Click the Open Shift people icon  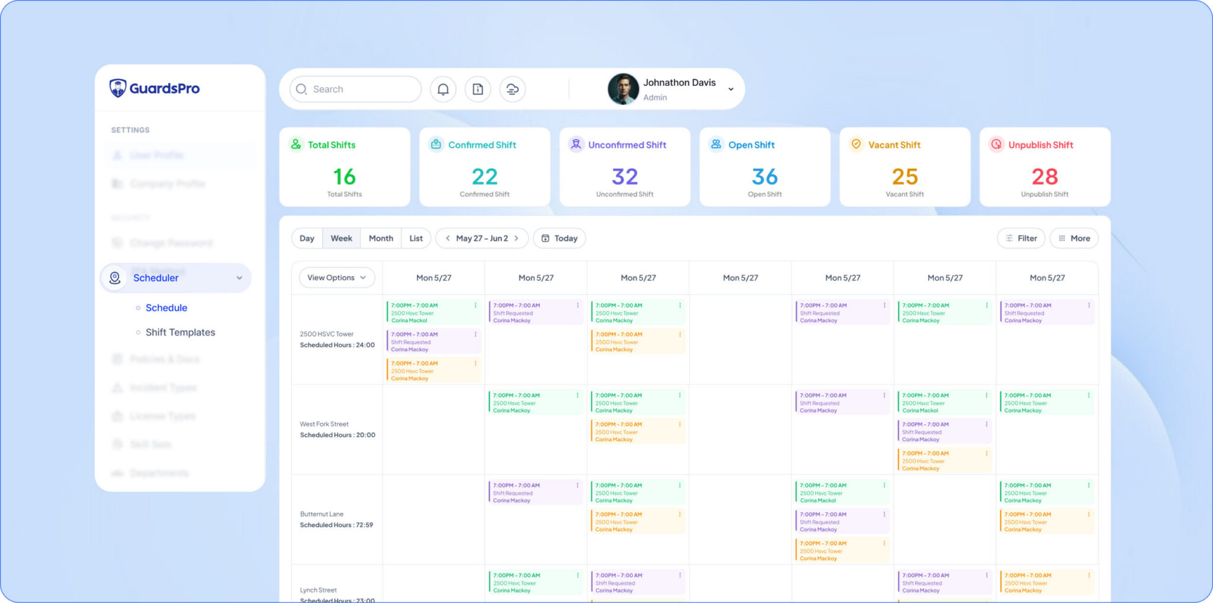click(716, 145)
